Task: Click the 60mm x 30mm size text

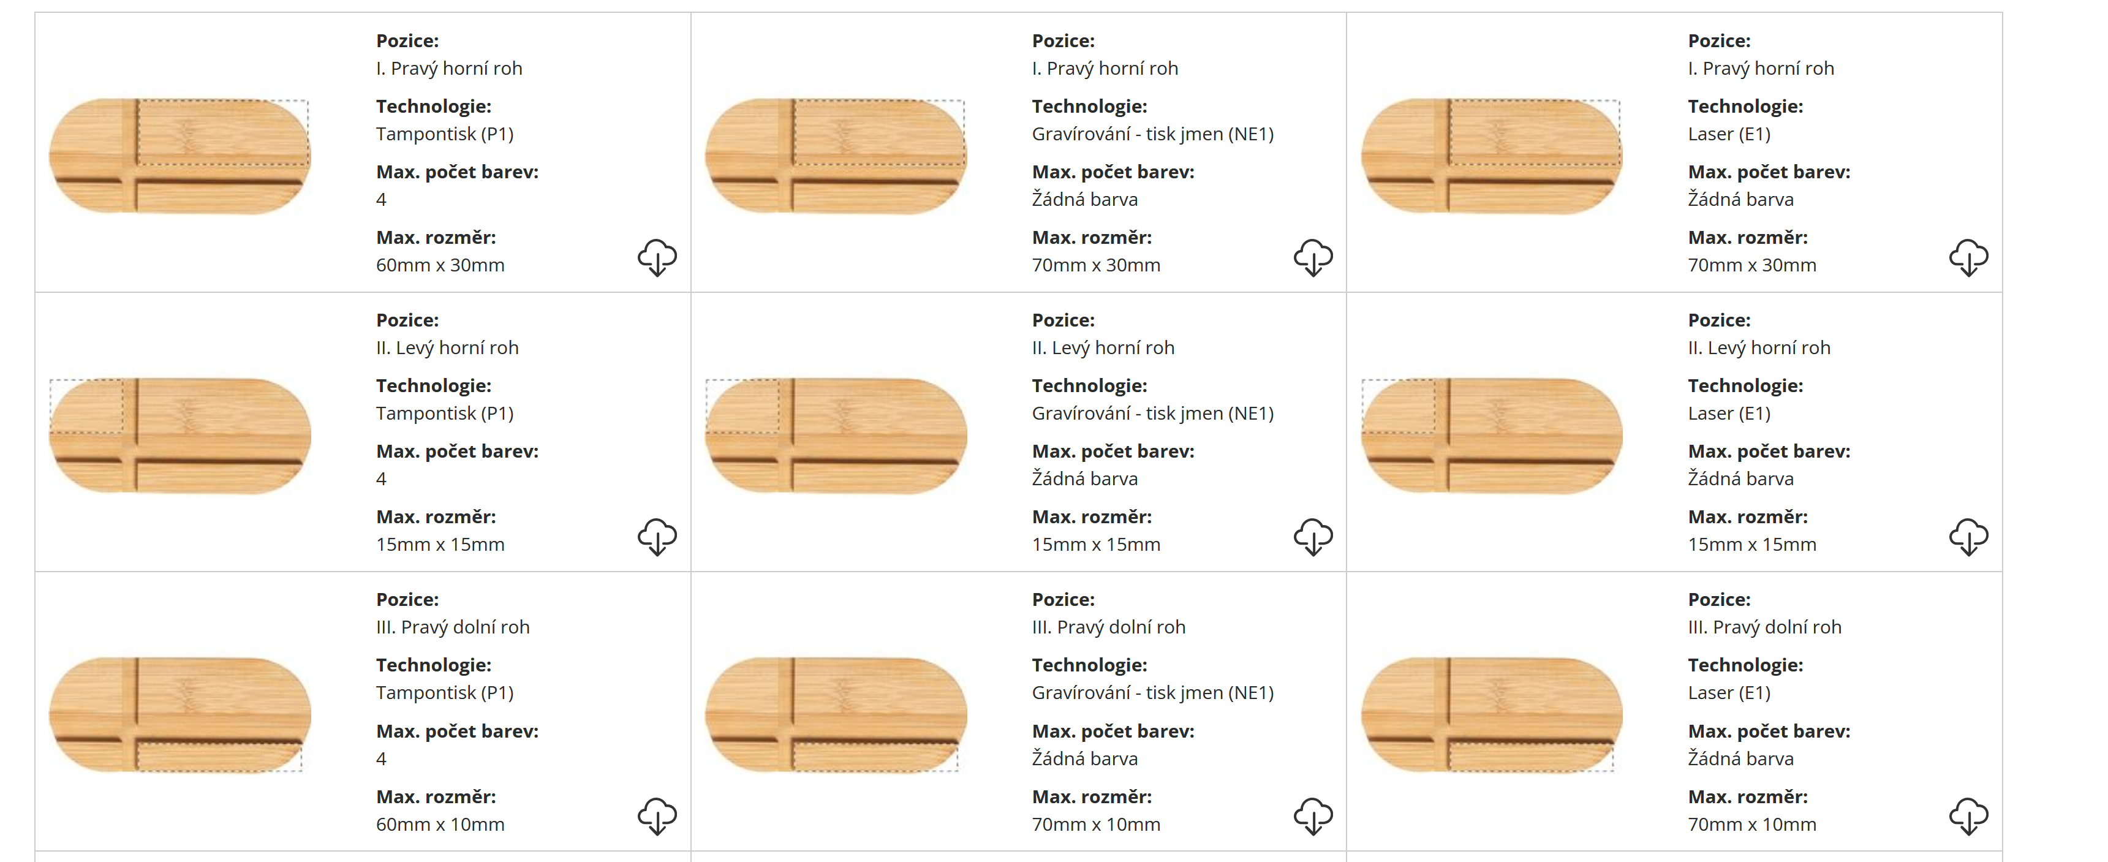Action: (440, 265)
